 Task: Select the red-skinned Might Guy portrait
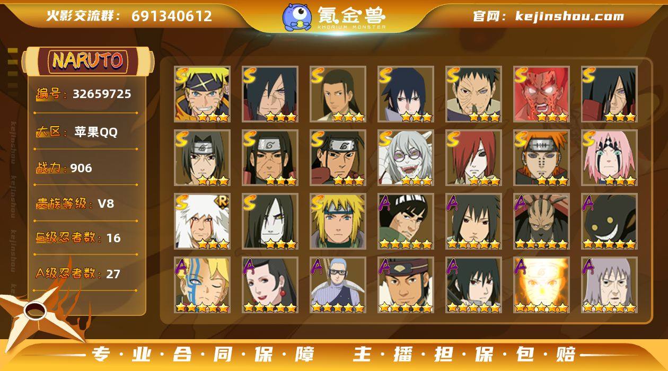tap(541, 94)
